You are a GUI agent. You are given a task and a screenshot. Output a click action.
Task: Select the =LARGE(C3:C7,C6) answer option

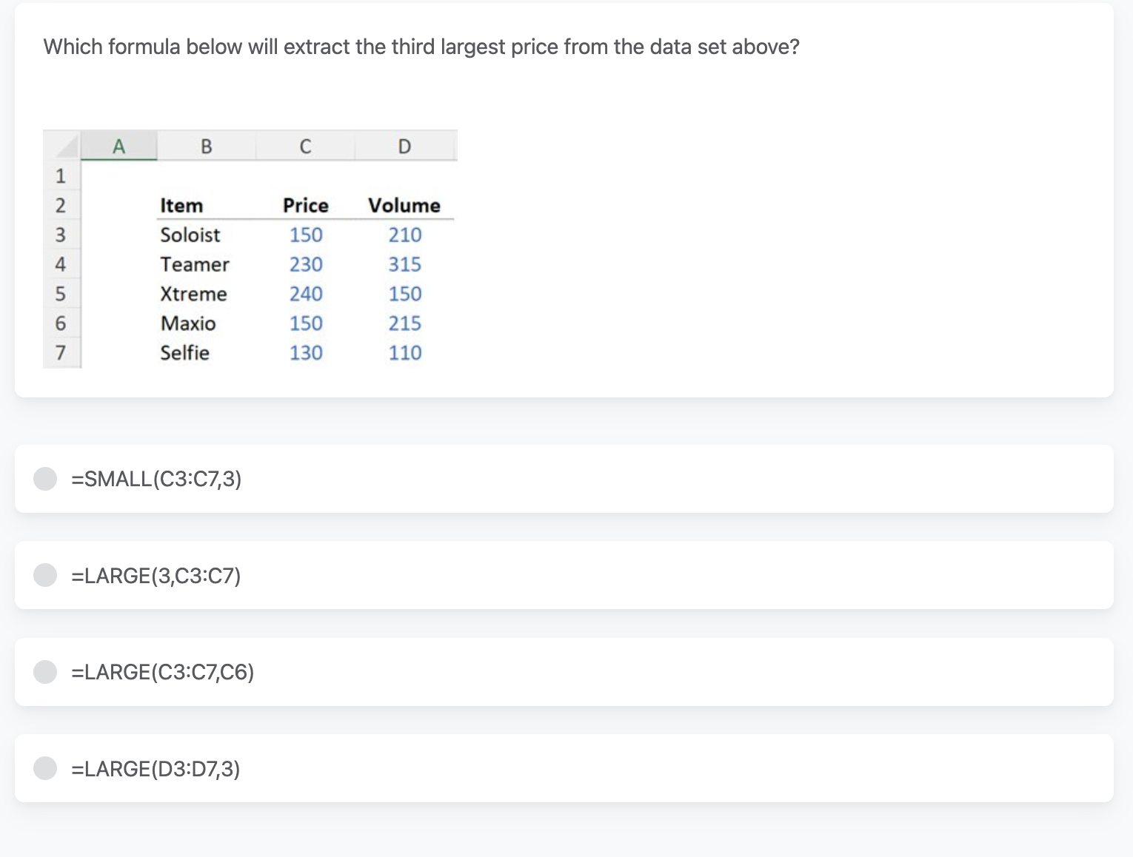(x=45, y=672)
